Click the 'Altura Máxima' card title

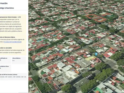16,58
